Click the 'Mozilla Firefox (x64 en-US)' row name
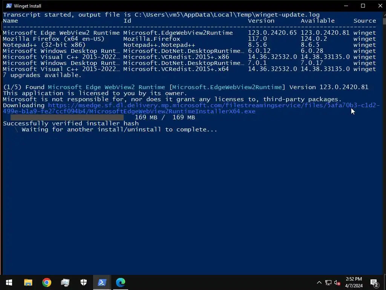386x290 pixels. pyautogui.click(x=54, y=39)
